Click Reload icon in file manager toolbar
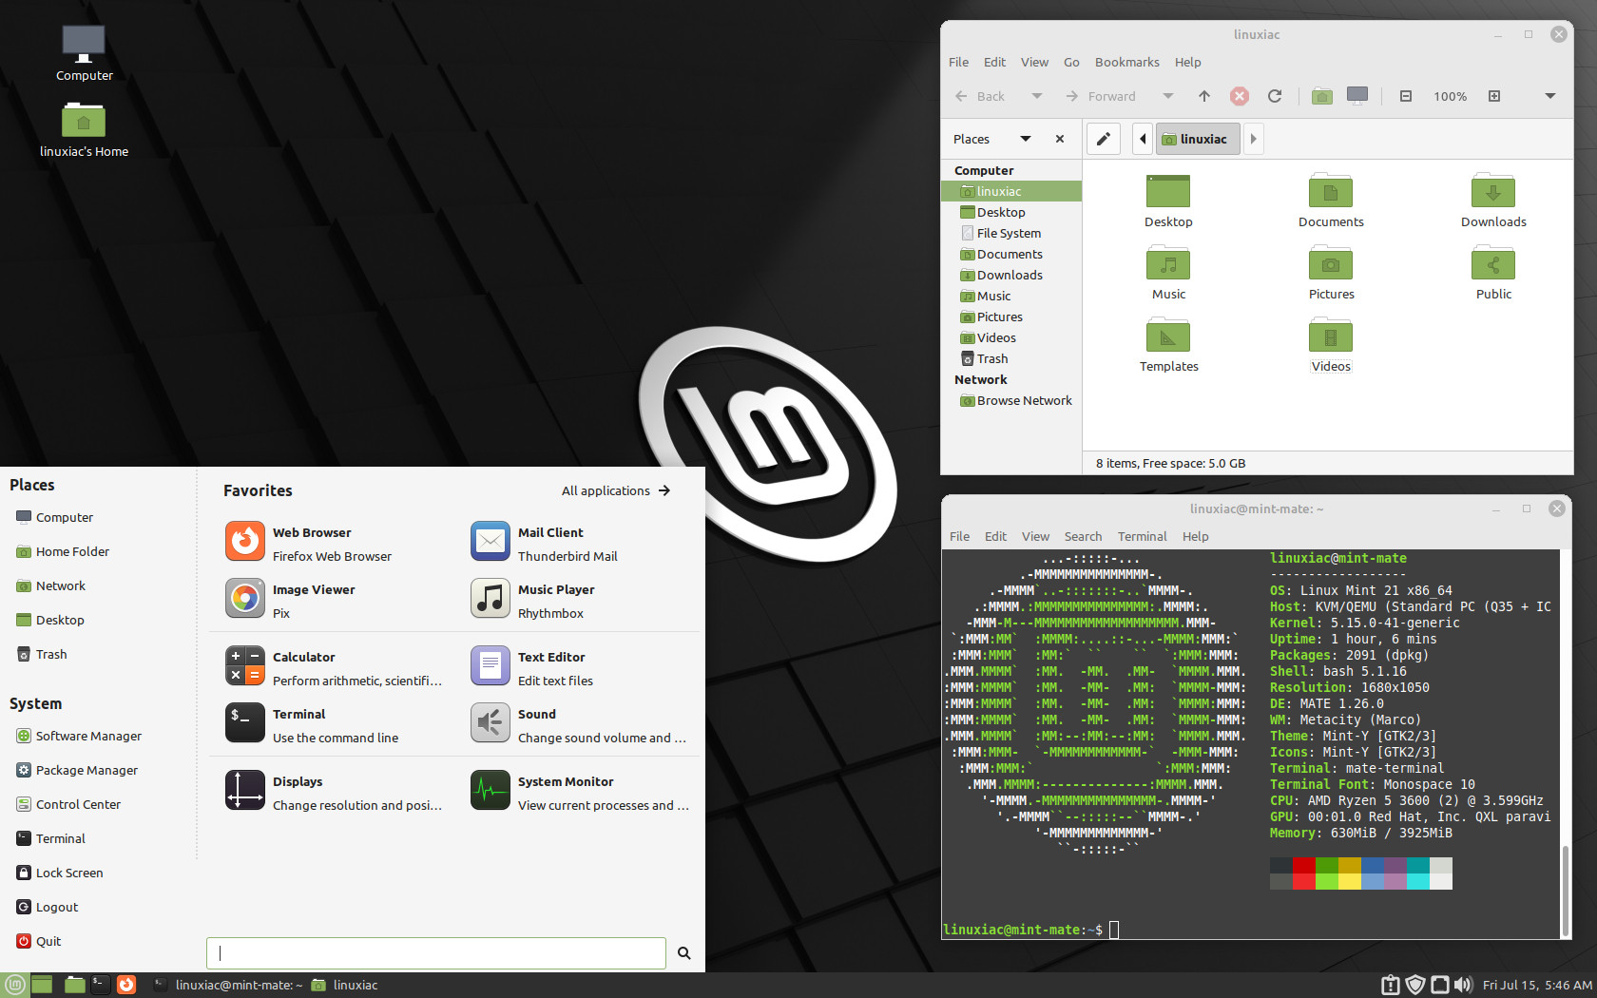1597x998 pixels. pos(1275,96)
